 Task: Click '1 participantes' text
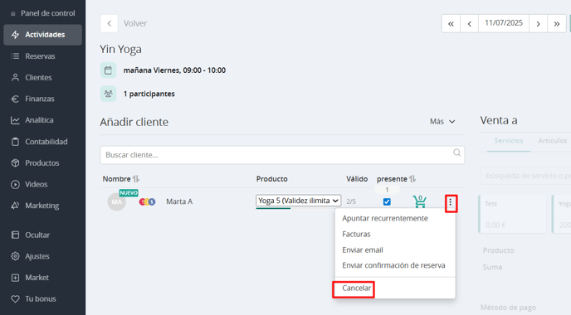tap(149, 94)
